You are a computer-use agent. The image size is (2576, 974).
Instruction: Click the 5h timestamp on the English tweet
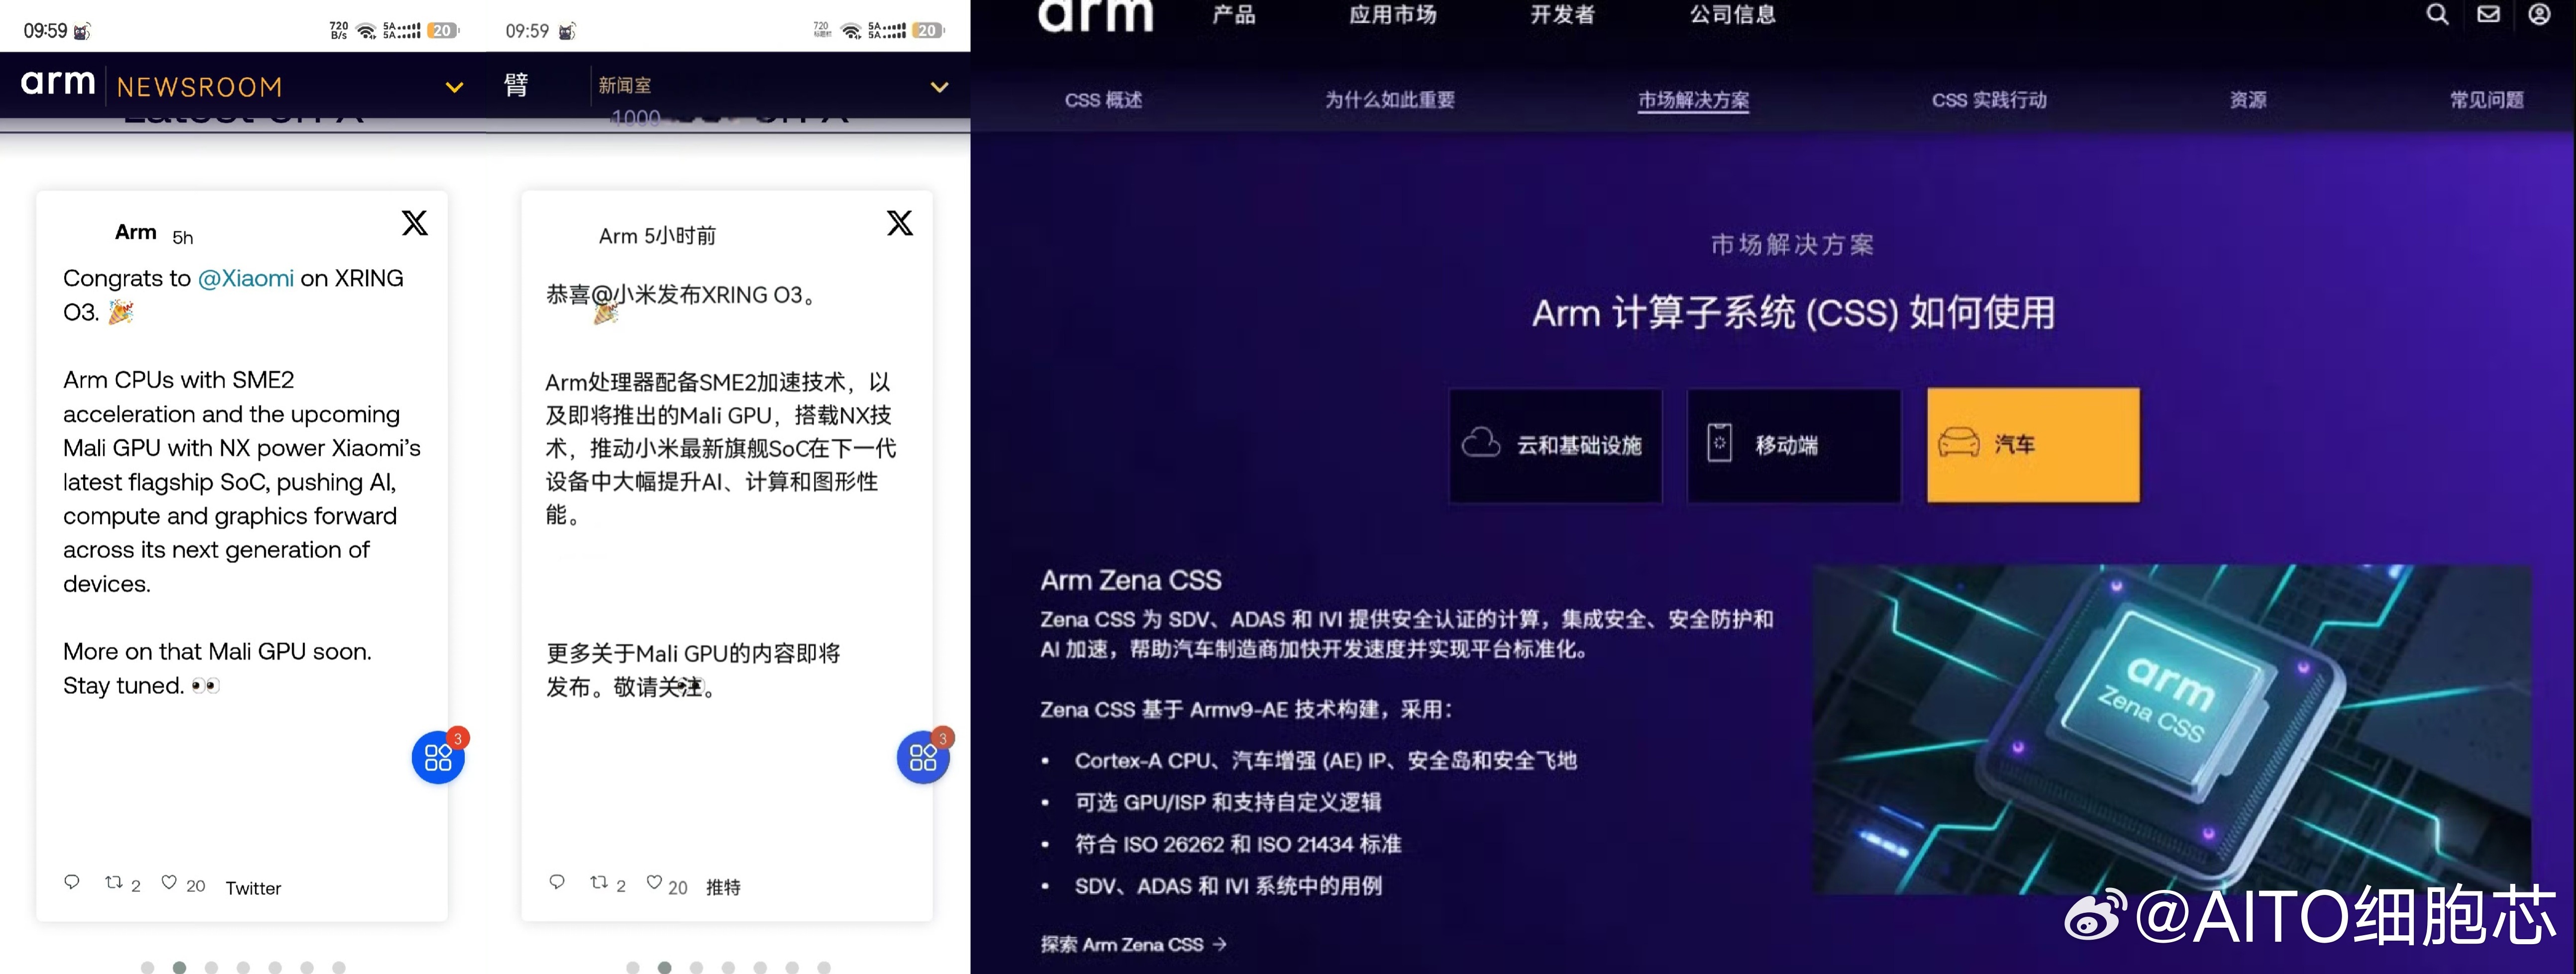(x=182, y=237)
